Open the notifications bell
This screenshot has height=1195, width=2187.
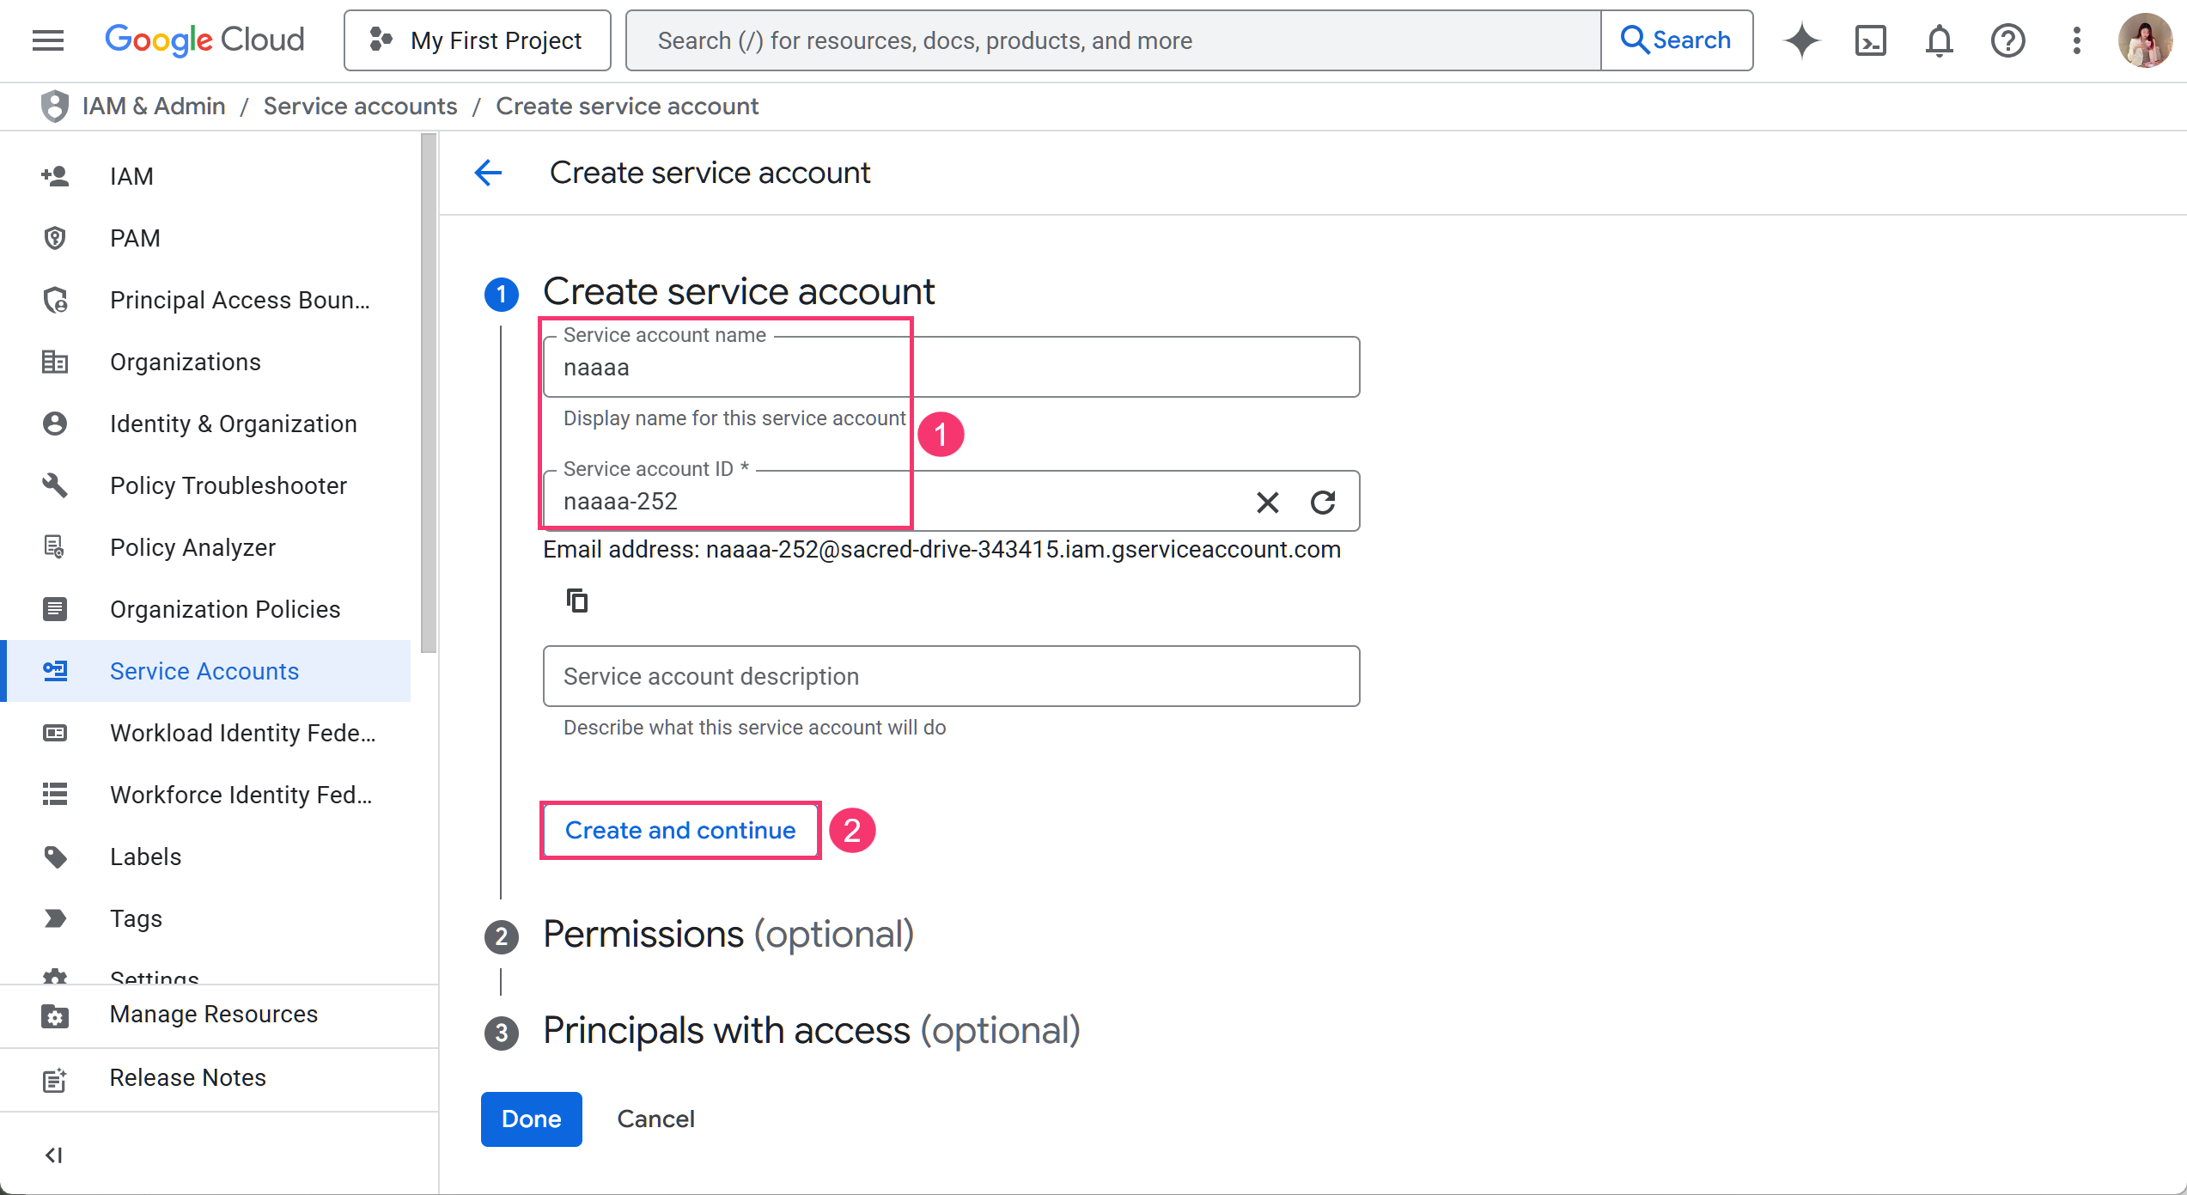coord(1939,40)
